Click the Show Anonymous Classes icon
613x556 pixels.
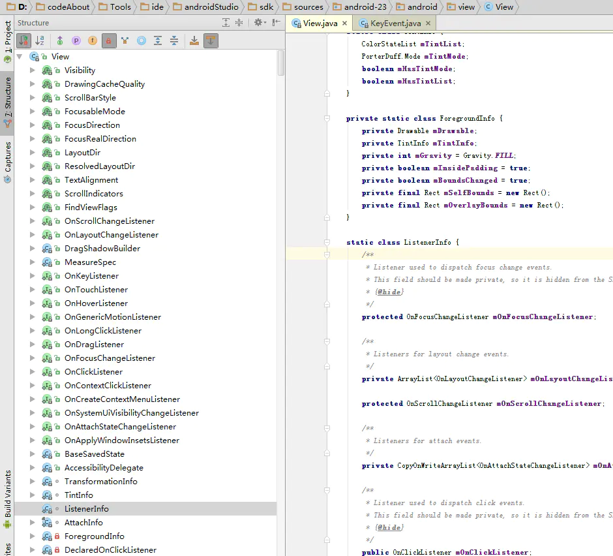tap(141, 40)
